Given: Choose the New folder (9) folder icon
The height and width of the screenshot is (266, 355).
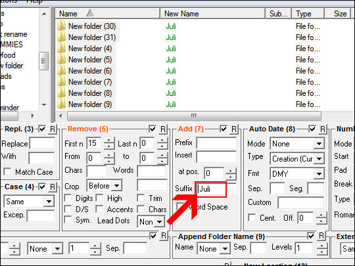Looking at the screenshot, I should coord(61,104).
